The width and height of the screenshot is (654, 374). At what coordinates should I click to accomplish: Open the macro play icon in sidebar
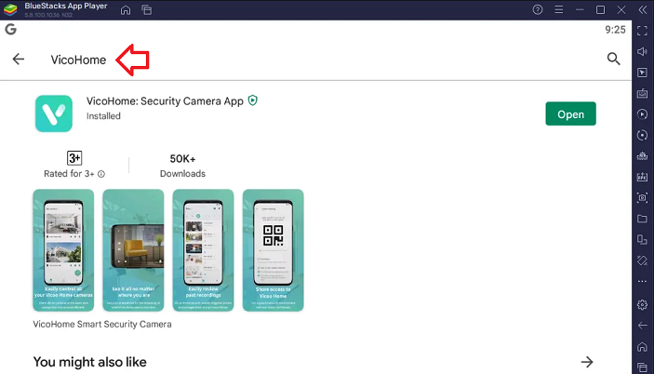tap(642, 114)
